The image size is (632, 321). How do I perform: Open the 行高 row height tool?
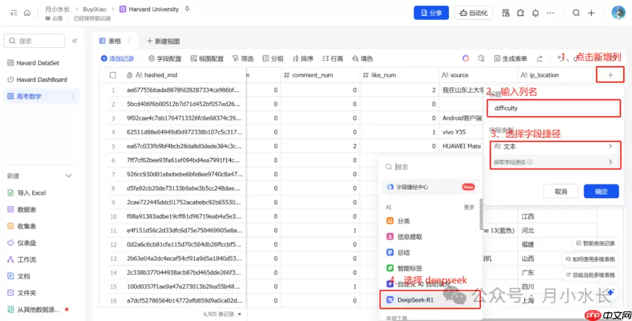point(332,59)
